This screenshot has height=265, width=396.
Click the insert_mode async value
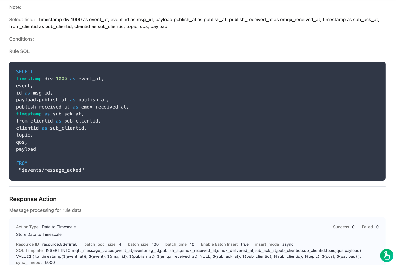288,244
